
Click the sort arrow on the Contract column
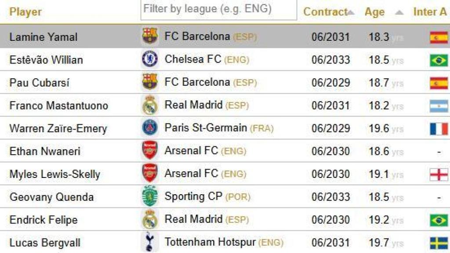tap(350, 12)
